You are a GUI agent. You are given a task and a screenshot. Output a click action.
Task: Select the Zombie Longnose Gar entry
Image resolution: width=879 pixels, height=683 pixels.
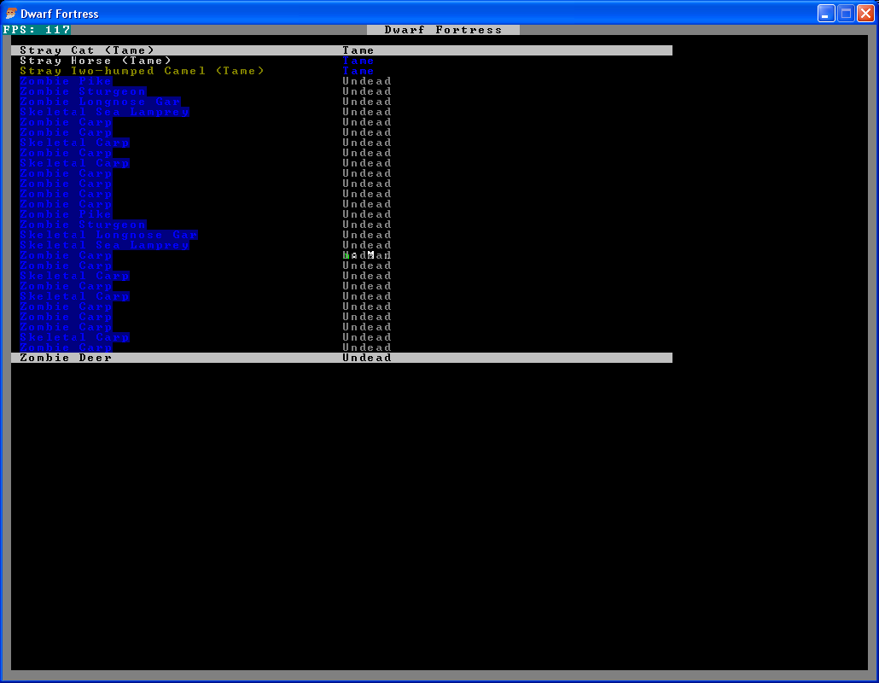click(x=100, y=102)
